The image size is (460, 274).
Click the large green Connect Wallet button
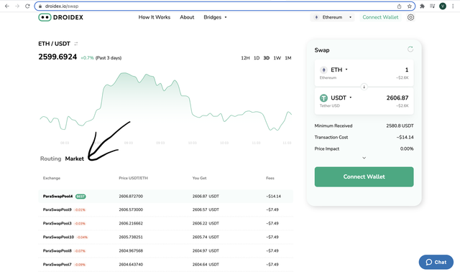(x=364, y=177)
